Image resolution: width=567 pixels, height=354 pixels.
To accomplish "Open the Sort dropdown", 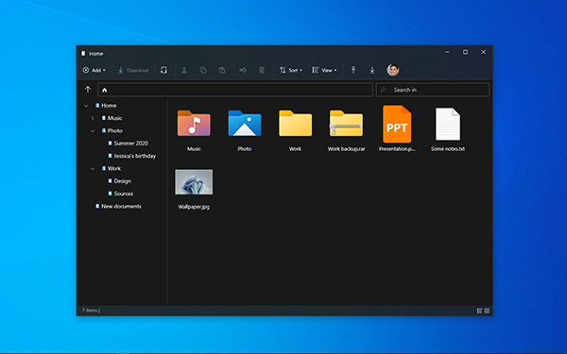I will coord(290,70).
